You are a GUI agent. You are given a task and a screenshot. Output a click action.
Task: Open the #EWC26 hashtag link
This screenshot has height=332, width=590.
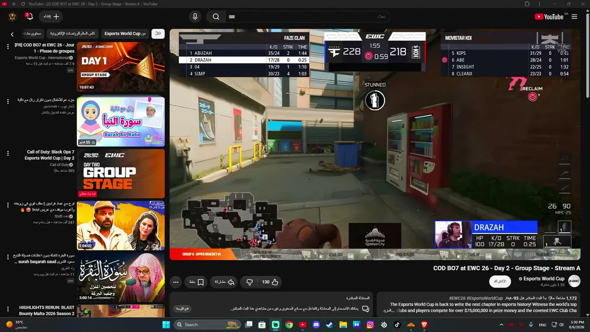pos(457,298)
